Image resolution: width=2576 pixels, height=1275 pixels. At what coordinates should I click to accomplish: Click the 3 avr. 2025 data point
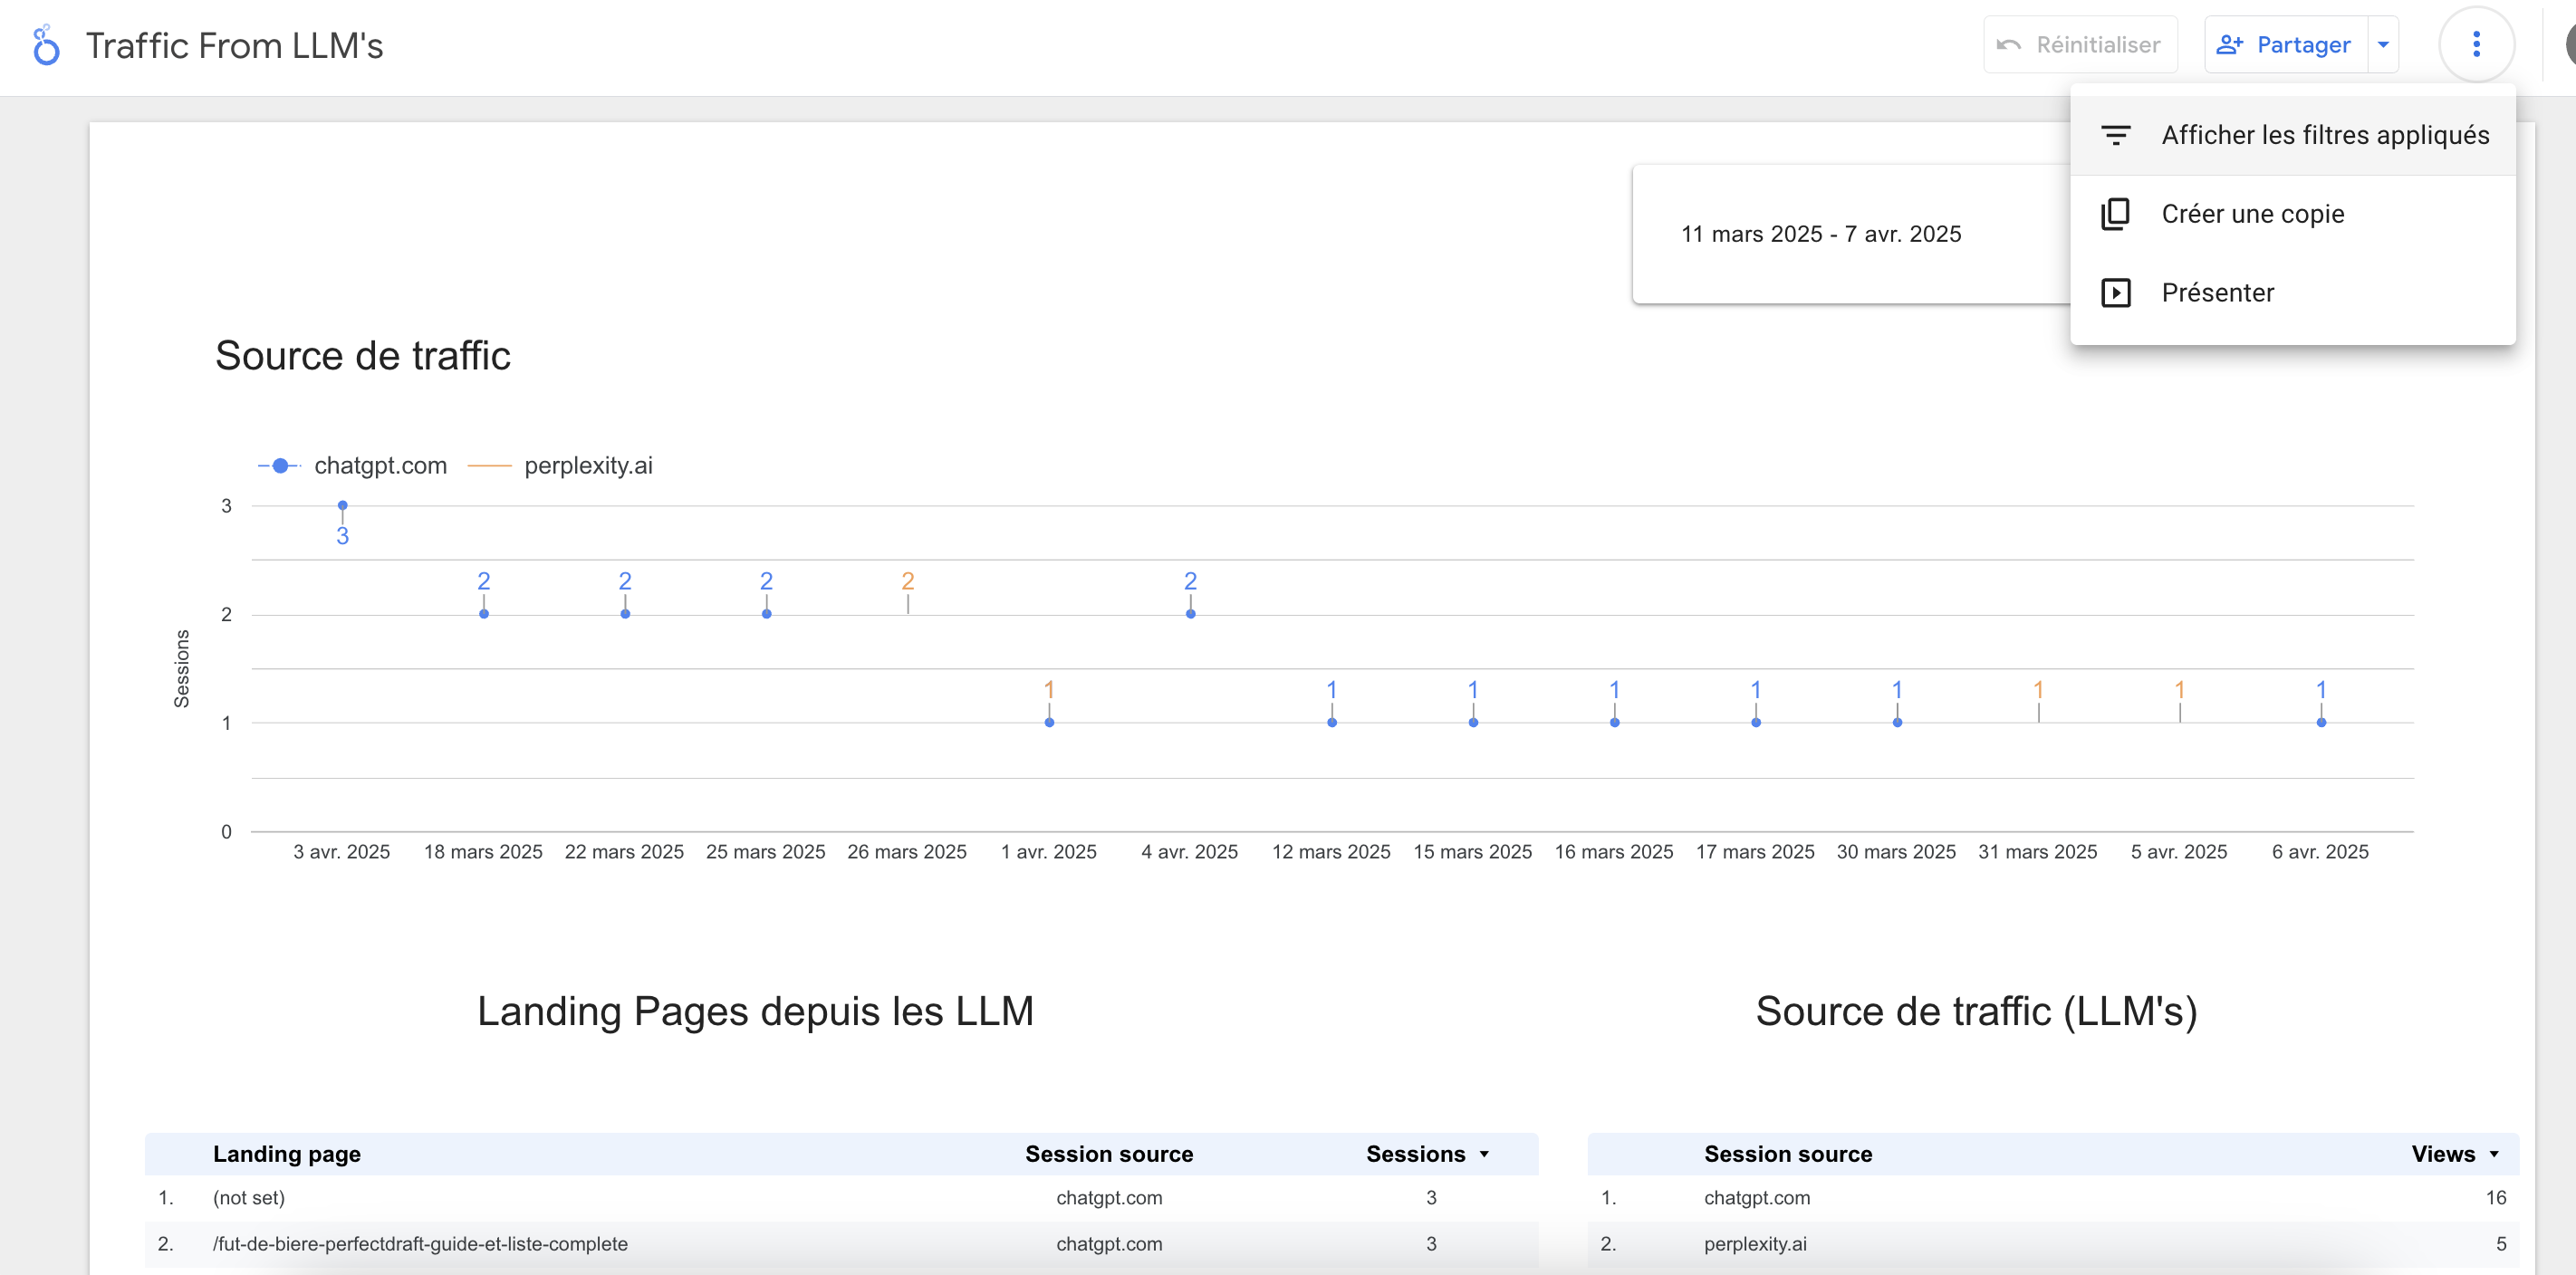click(x=342, y=506)
